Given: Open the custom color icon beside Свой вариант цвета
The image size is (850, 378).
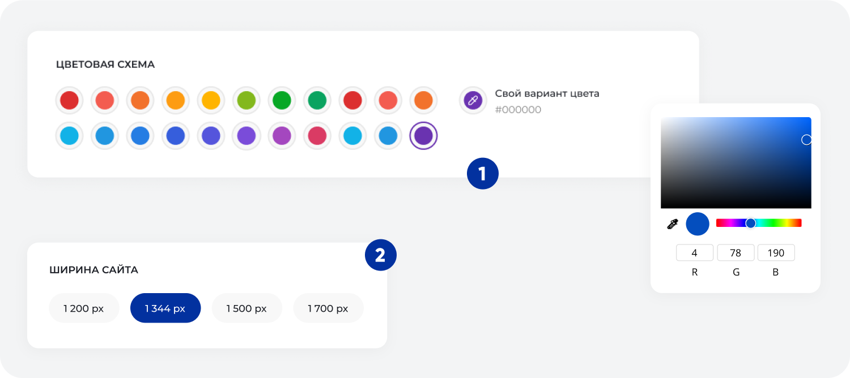Looking at the screenshot, I should [x=473, y=101].
